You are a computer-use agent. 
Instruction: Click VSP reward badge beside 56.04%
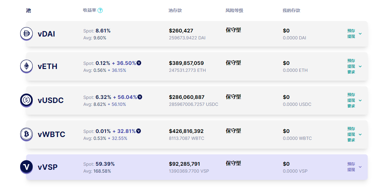140,97
